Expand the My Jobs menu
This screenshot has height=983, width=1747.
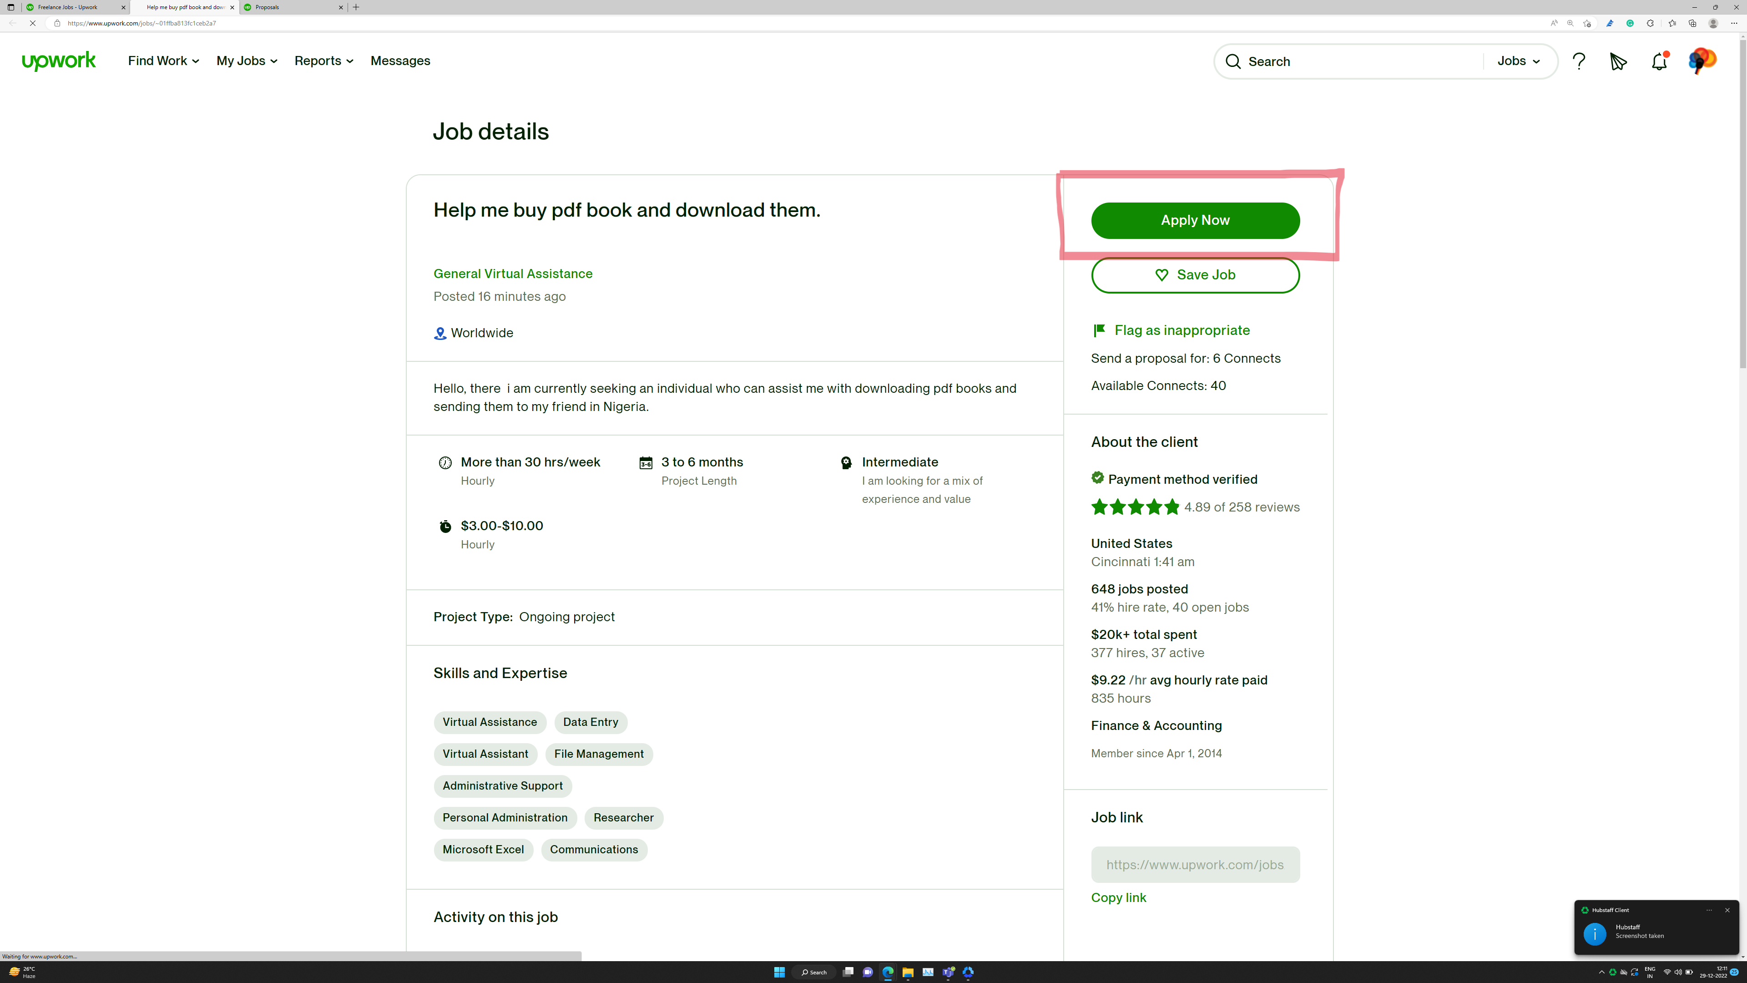tap(247, 61)
